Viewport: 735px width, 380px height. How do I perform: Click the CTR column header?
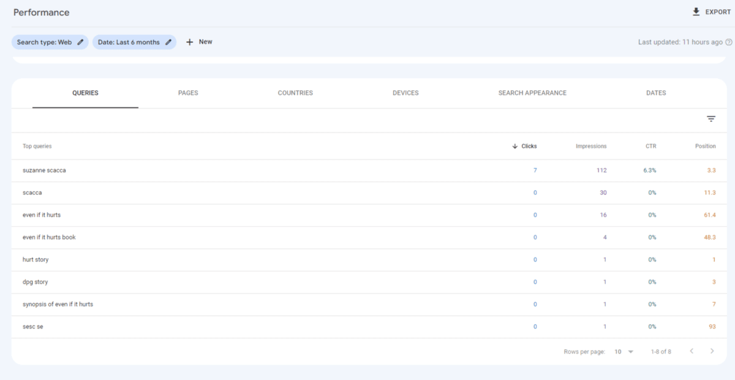(650, 146)
